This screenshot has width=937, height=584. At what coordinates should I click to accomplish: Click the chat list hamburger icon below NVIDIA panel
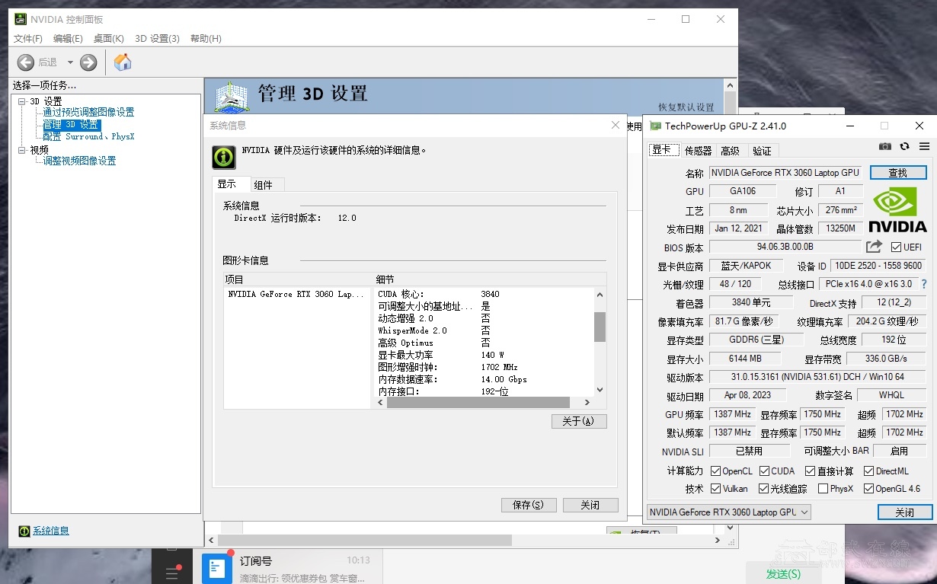tap(171, 574)
